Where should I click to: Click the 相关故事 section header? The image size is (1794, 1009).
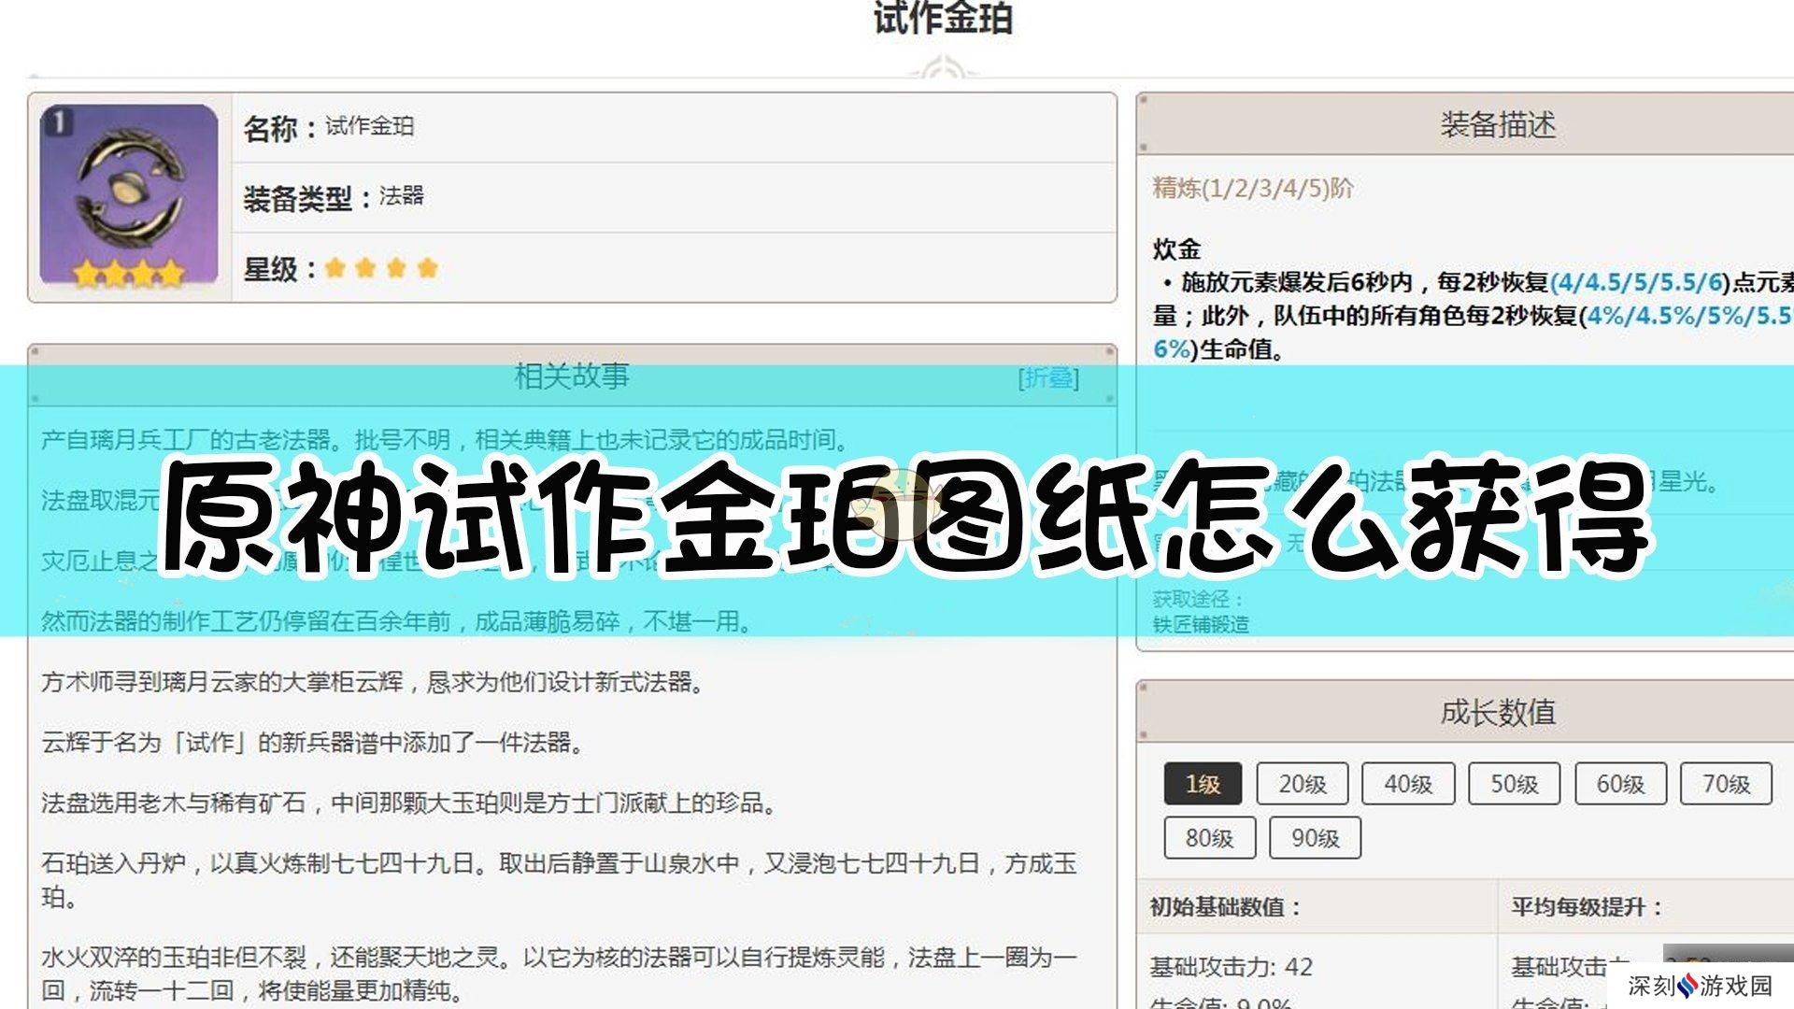click(x=572, y=376)
